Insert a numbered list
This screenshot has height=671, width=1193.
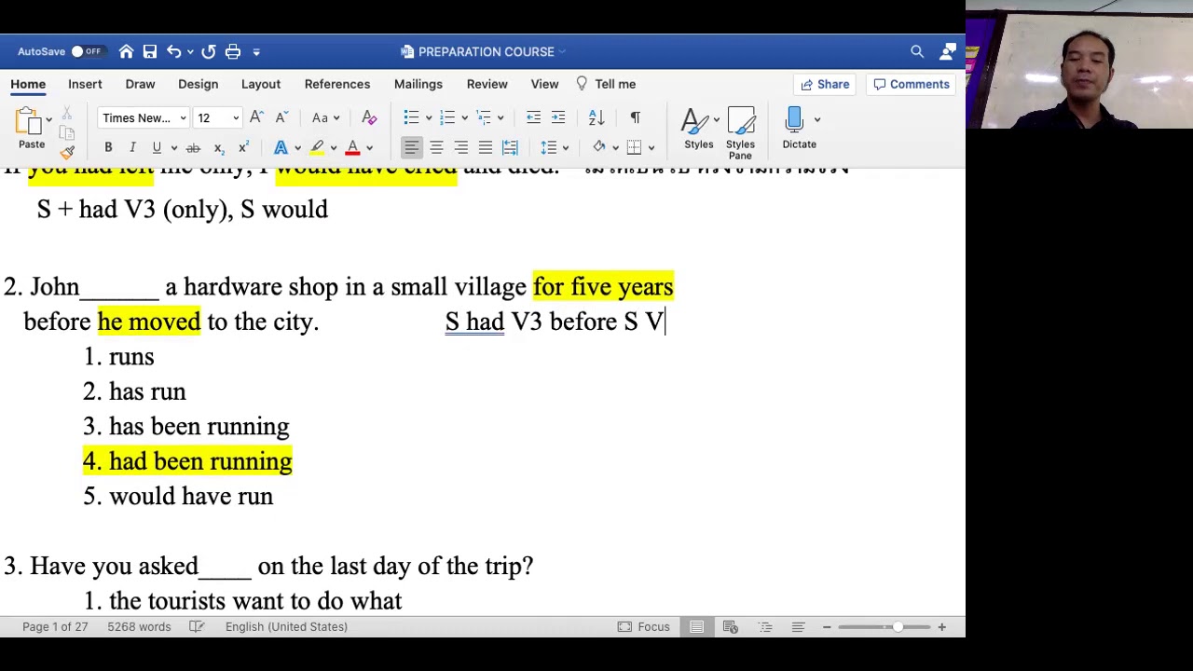click(x=447, y=117)
